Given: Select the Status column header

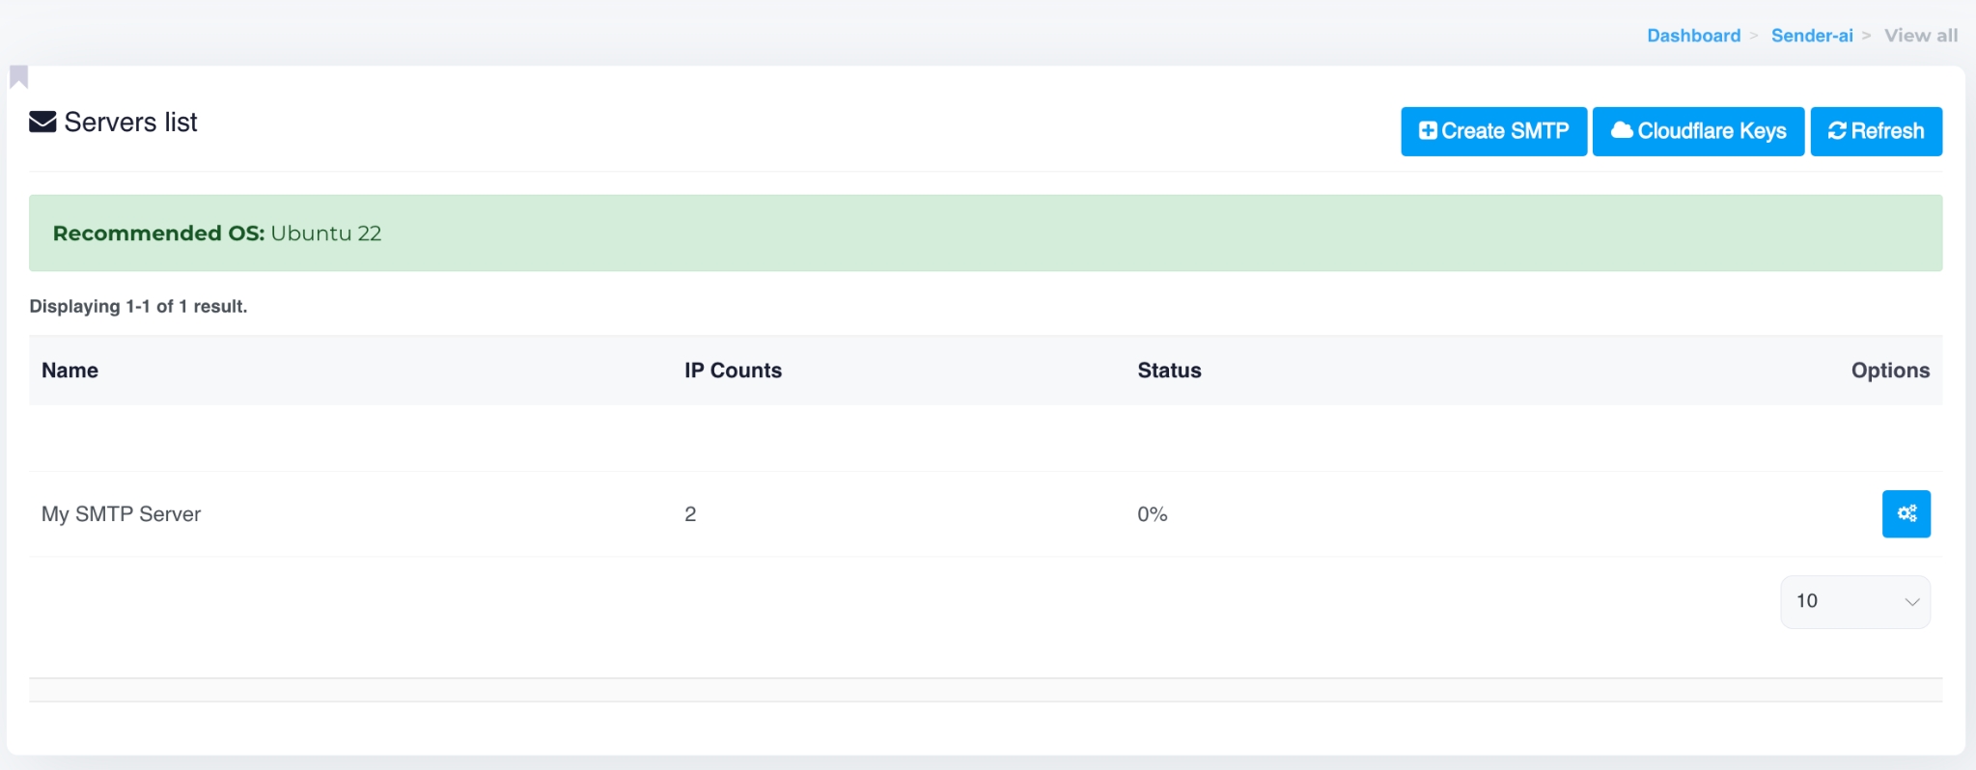Looking at the screenshot, I should 1169,371.
